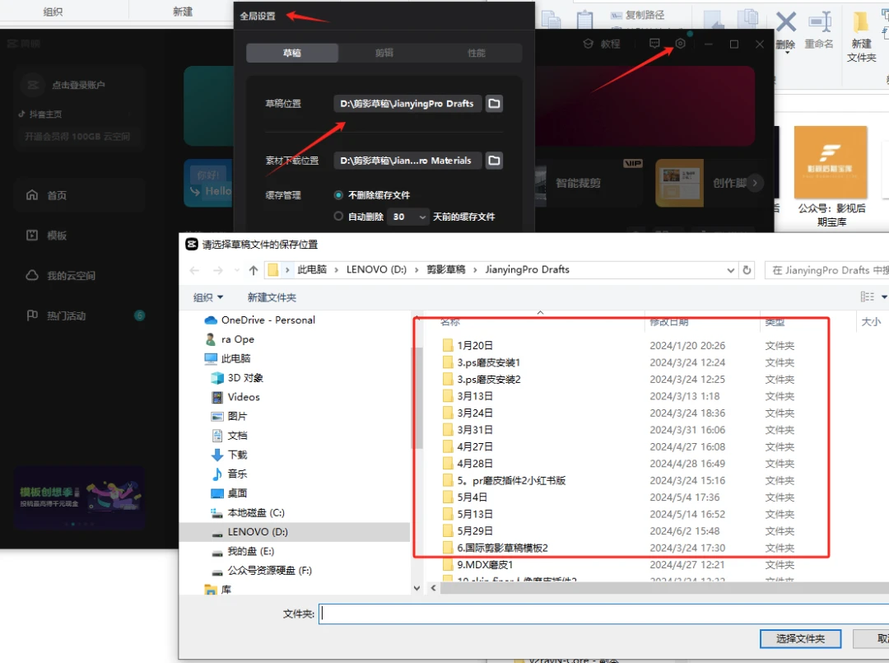Viewport: 889px width, 663px height.
Task: Go to 首页 home in JianYing sidebar
Action: click(x=80, y=195)
